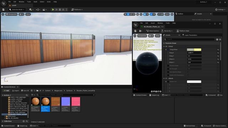This screenshot has width=228, height=128.
Task: Switch to the Outliner tab
Action: click(179, 14)
